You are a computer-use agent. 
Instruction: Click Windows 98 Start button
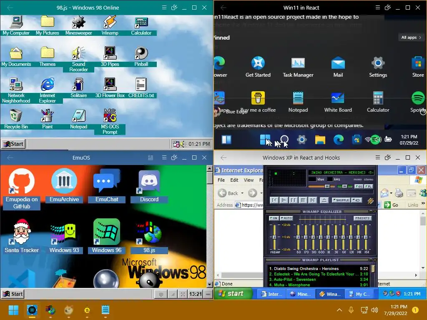14,144
